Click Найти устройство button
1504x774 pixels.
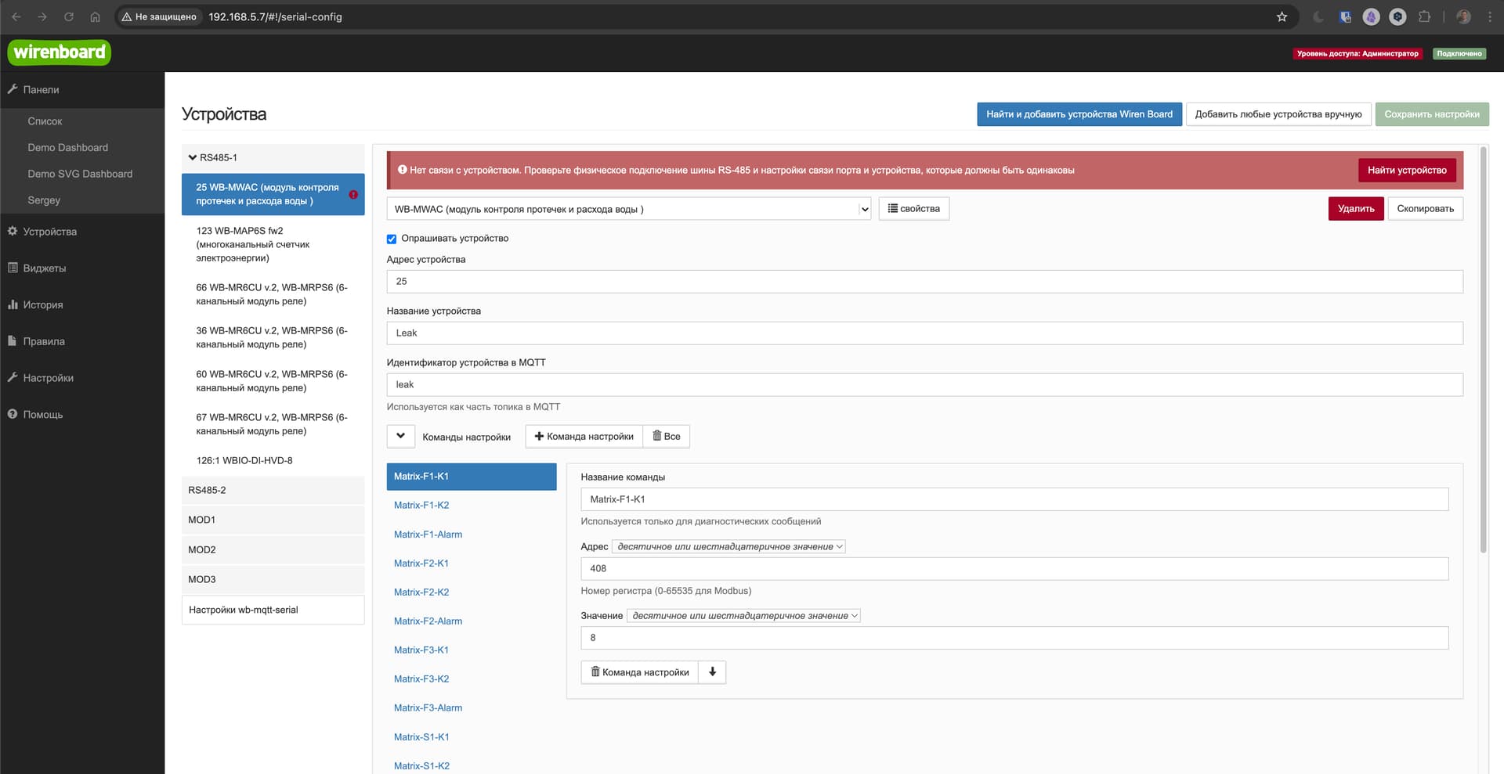click(x=1407, y=170)
